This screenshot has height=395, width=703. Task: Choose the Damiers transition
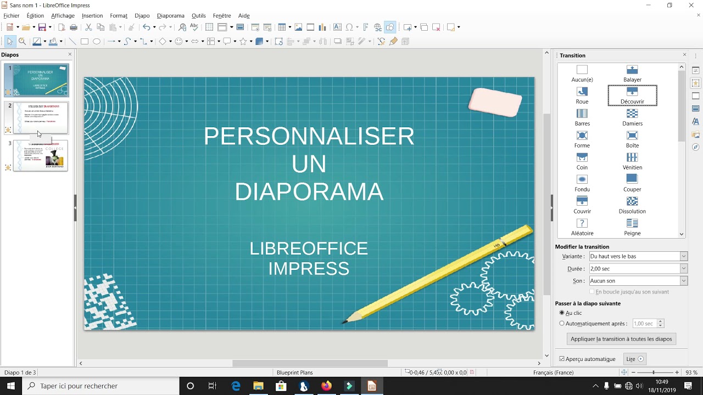[632, 117]
